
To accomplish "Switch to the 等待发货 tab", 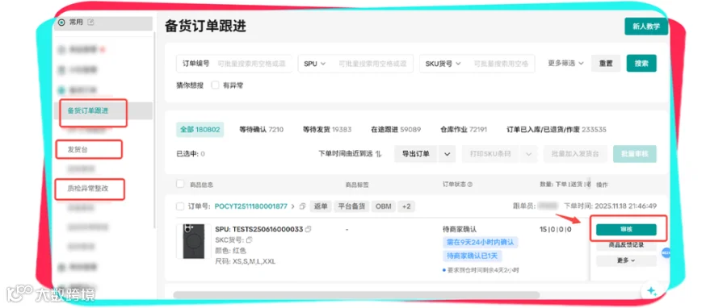I will pyautogui.click(x=327, y=130).
